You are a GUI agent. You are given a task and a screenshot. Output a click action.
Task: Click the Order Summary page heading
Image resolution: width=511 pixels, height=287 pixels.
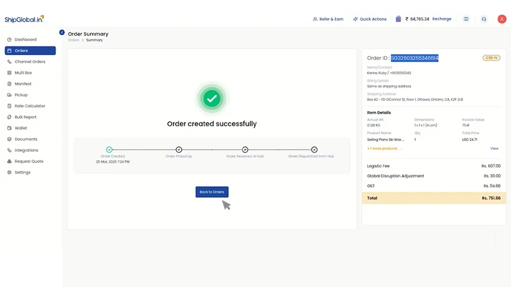[88, 34]
